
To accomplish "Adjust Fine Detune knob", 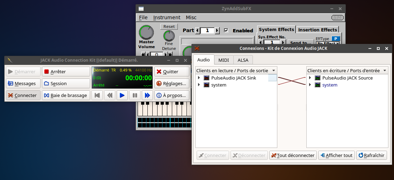I will [169, 36].
